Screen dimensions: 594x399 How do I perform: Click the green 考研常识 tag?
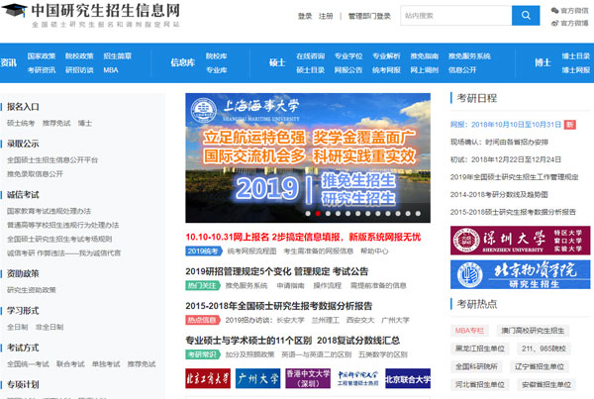point(203,354)
